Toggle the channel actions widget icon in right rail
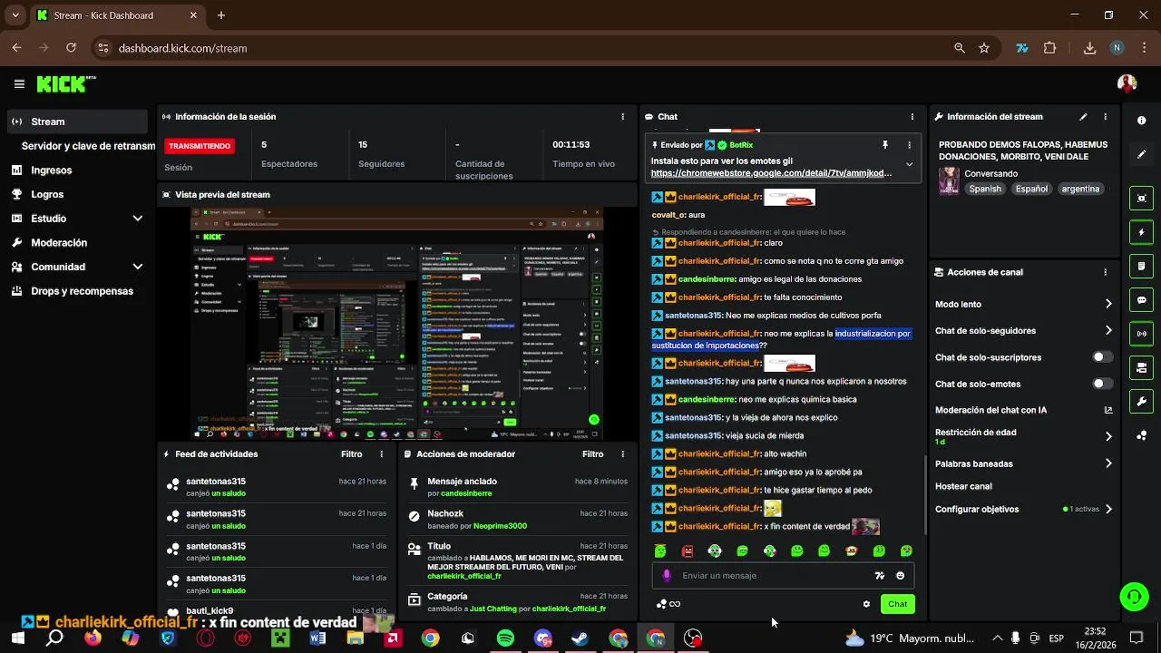Viewport: 1161px width, 653px height. [x=1141, y=367]
